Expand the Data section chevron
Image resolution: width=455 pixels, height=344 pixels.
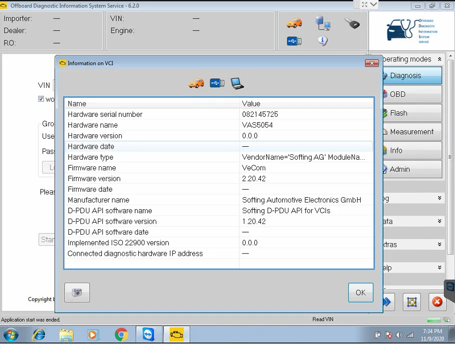tap(440, 221)
